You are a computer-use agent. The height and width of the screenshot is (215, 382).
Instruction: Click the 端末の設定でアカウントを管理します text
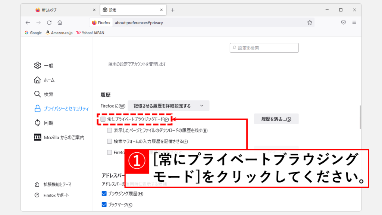[137, 64]
